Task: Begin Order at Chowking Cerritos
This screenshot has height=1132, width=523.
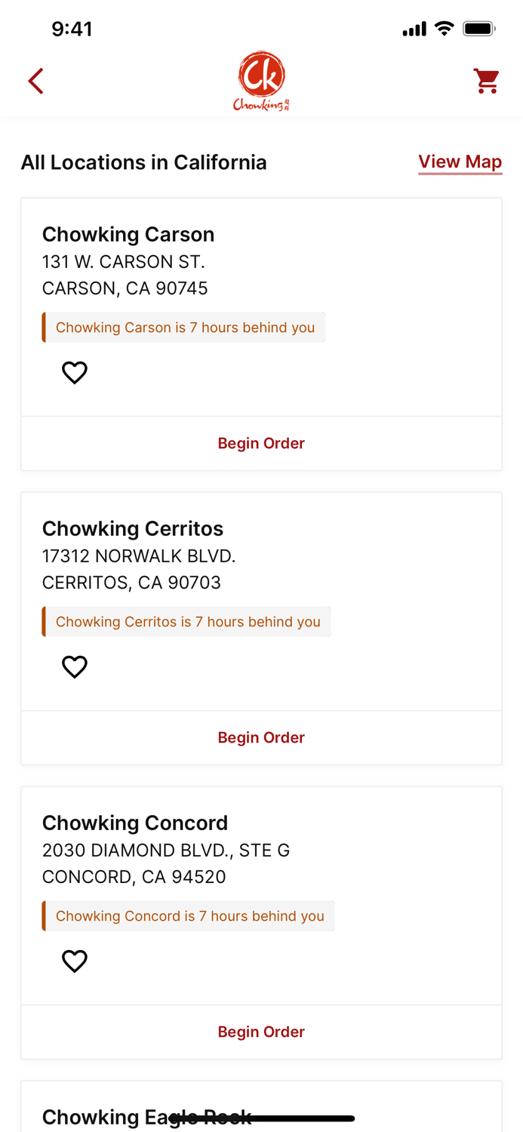Action: tap(261, 737)
